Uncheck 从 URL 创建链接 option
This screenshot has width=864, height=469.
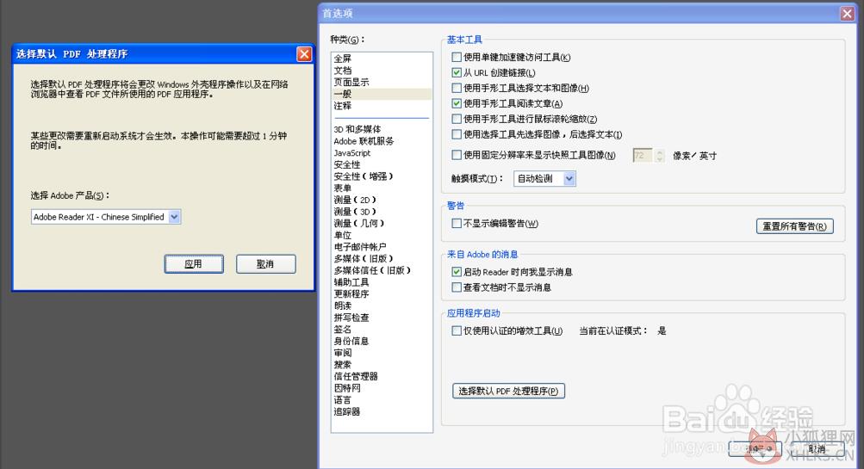[457, 72]
